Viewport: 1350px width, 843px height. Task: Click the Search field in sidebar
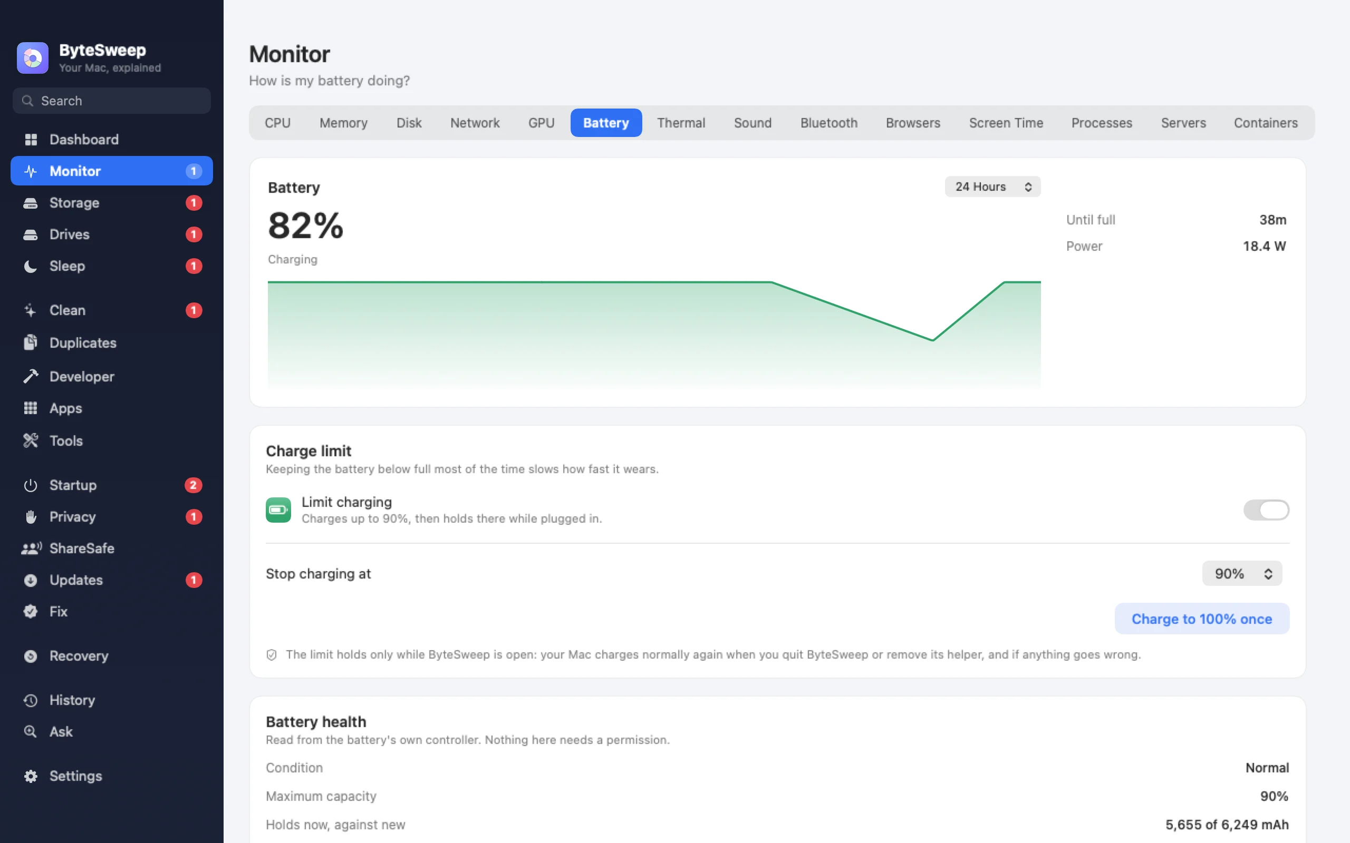click(x=112, y=101)
